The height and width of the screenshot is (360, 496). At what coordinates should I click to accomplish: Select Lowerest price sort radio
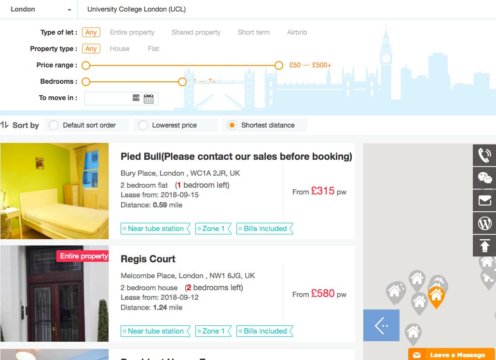click(143, 125)
